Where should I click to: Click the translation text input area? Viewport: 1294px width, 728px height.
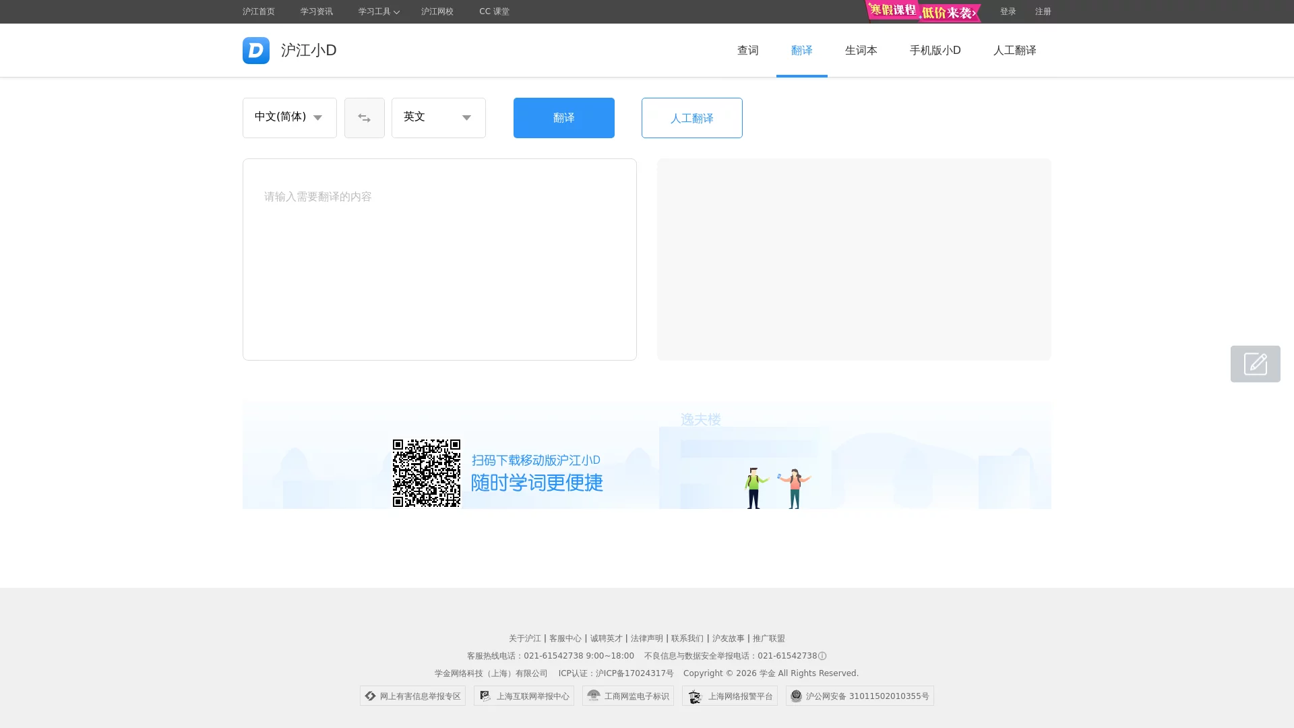(x=439, y=259)
